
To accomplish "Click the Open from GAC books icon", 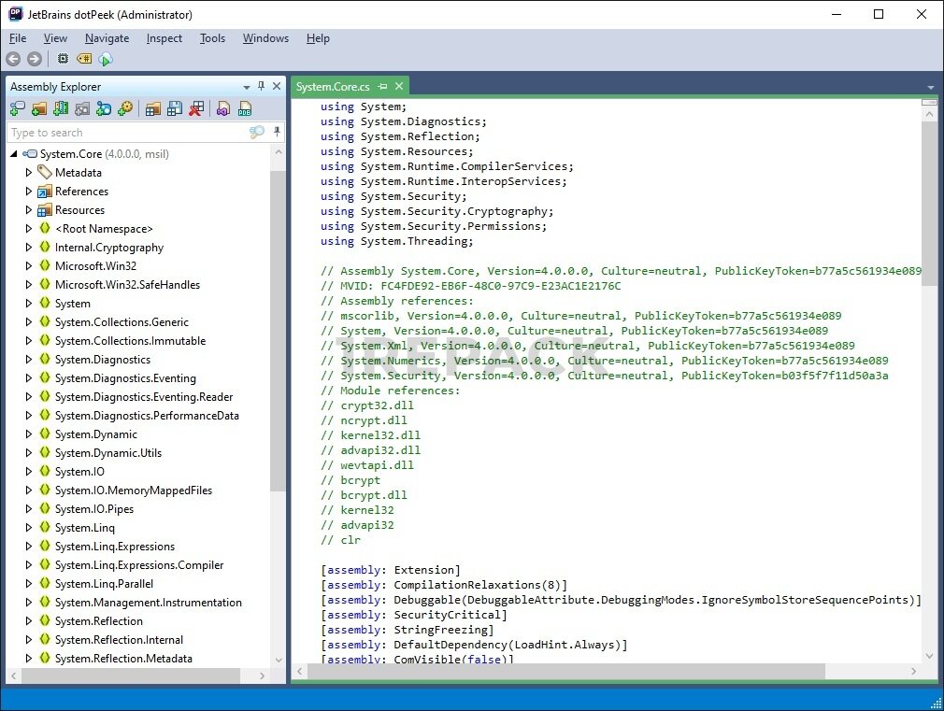I will (x=61, y=109).
